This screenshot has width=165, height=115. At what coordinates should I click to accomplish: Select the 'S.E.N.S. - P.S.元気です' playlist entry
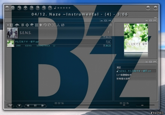(136, 71)
